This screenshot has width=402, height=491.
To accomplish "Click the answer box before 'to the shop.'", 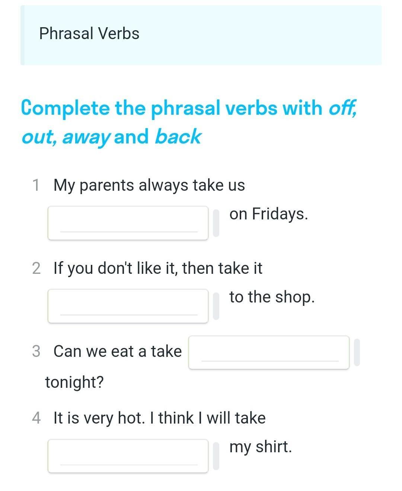I will pos(128,306).
